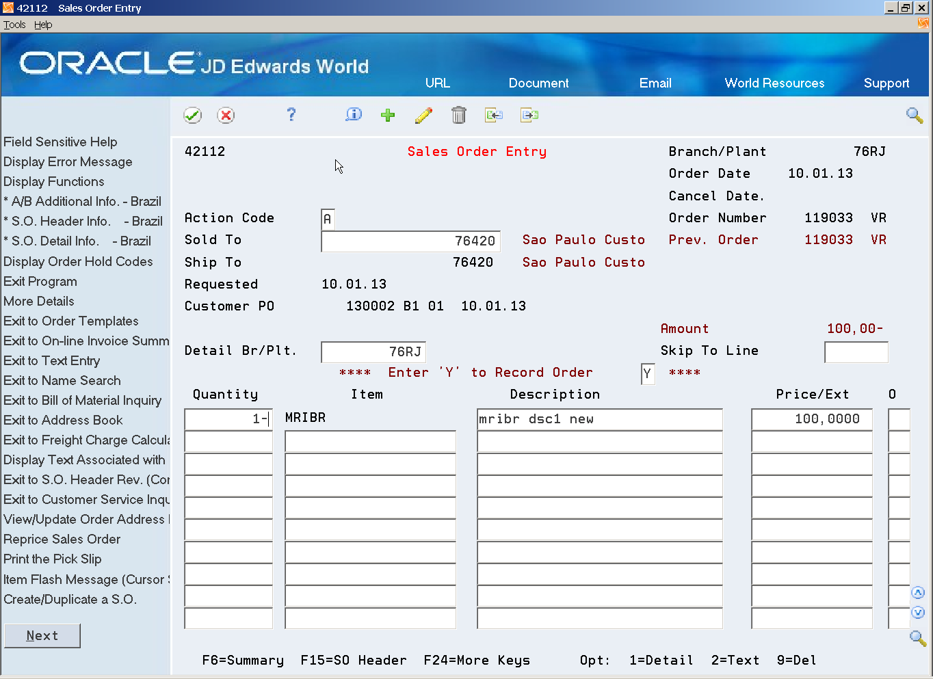Click the scroll down arrow icon

click(x=918, y=613)
